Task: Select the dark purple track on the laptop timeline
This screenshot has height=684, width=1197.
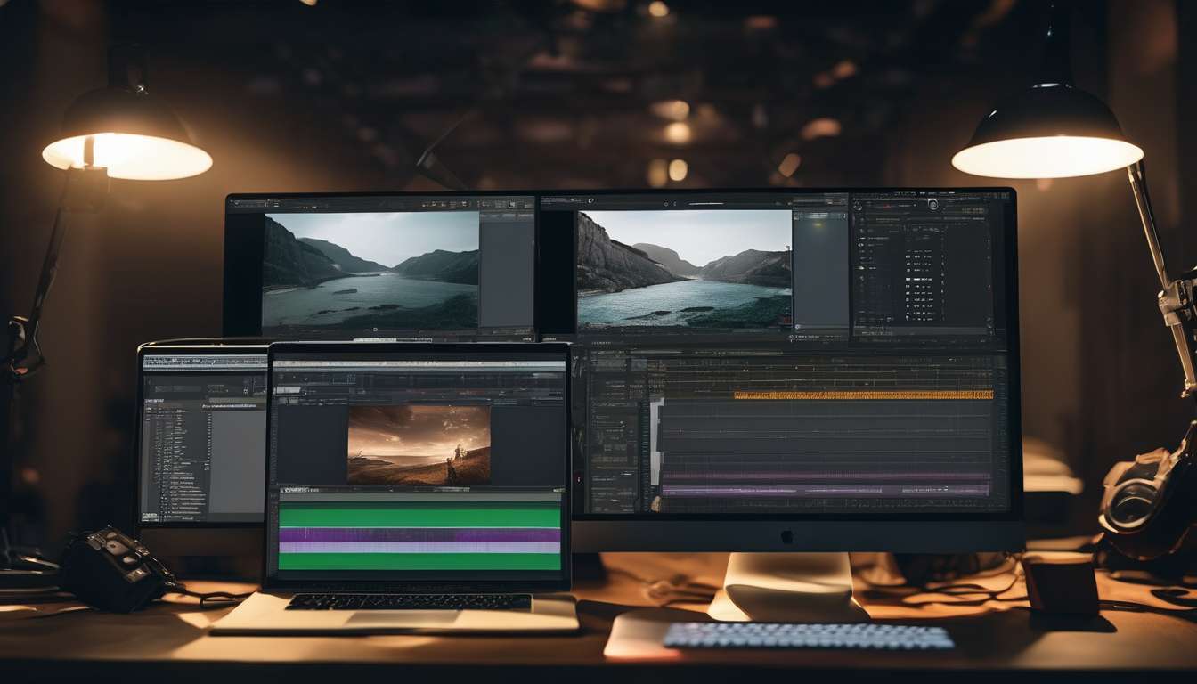Action: [x=419, y=535]
